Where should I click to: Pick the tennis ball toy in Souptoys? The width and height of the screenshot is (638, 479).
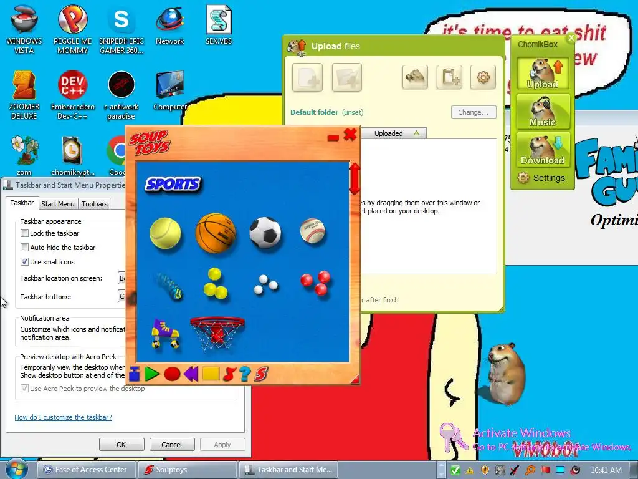165,233
